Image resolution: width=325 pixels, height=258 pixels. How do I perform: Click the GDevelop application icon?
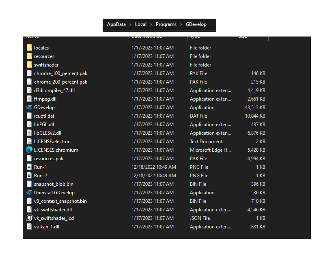click(x=29, y=107)
